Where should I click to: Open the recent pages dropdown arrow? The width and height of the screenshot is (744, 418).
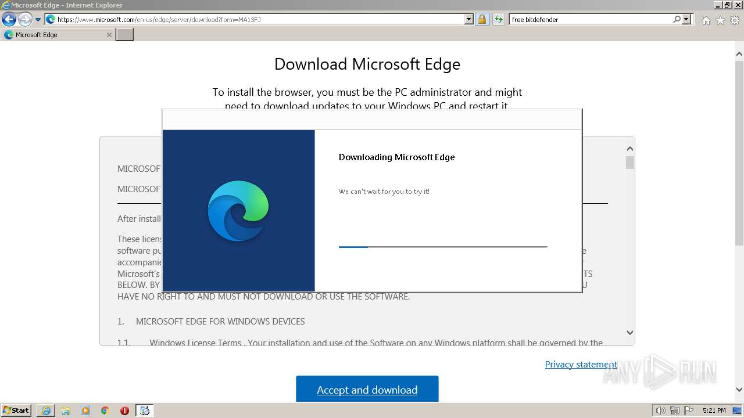tap(38, 20)
